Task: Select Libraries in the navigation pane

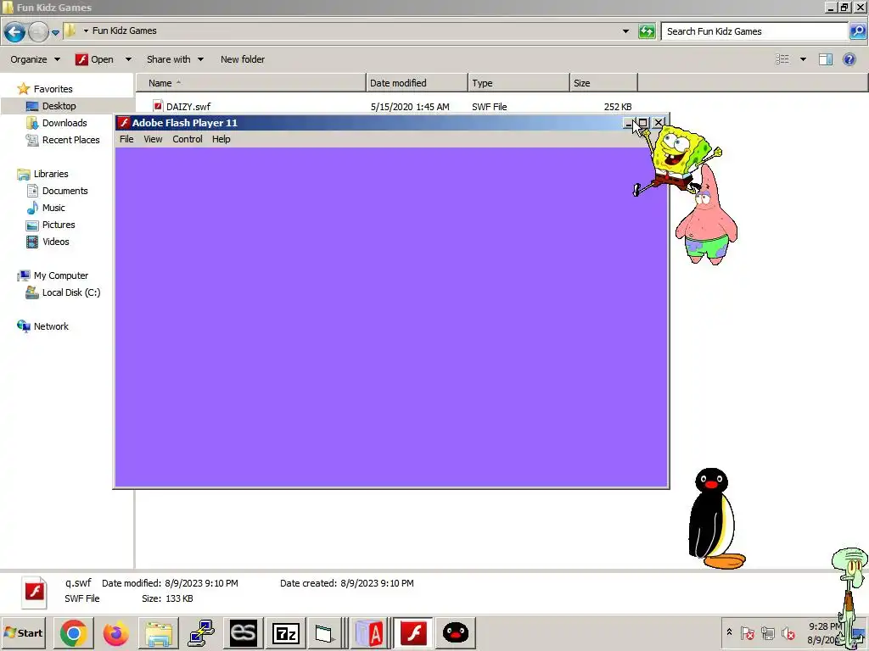Action: (x=51, y=174)
